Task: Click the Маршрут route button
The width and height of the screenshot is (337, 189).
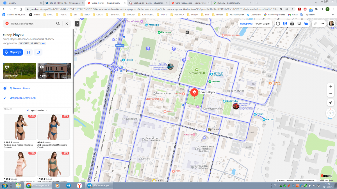Action: click(13, 52)
